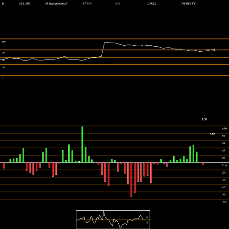Click the SI & MR header label
Image resolution: width=229 pixels, height=229 pixels.
pyautogui.click(x=24, y=4)
